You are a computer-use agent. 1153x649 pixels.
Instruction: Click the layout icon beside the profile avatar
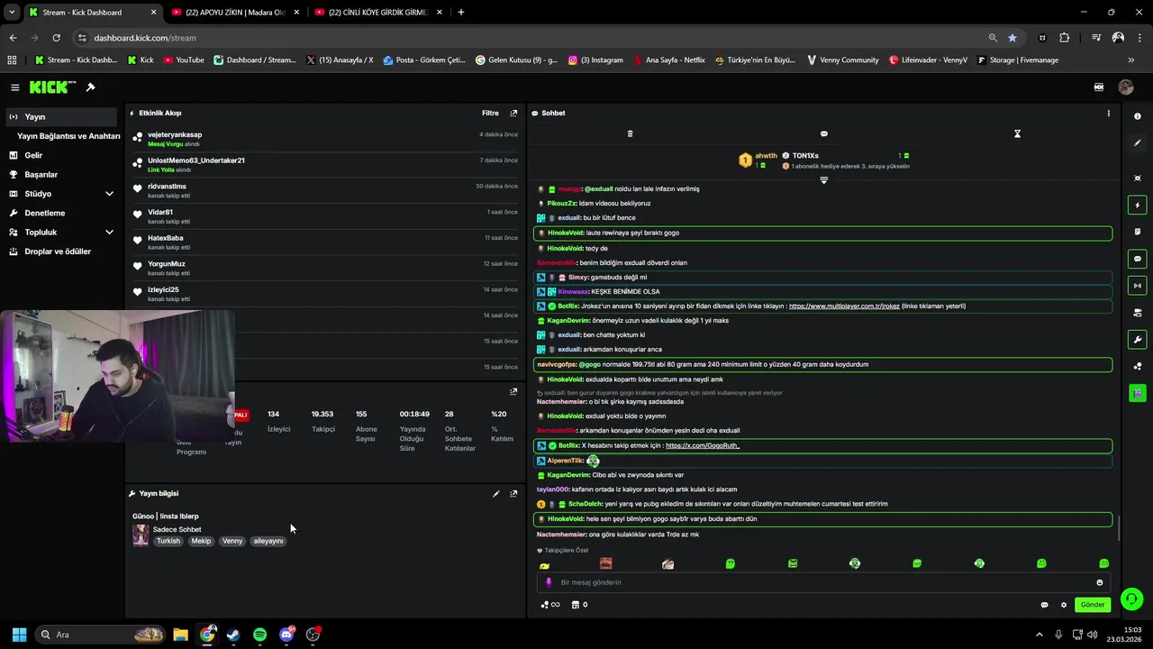(x=1098, y=87)
